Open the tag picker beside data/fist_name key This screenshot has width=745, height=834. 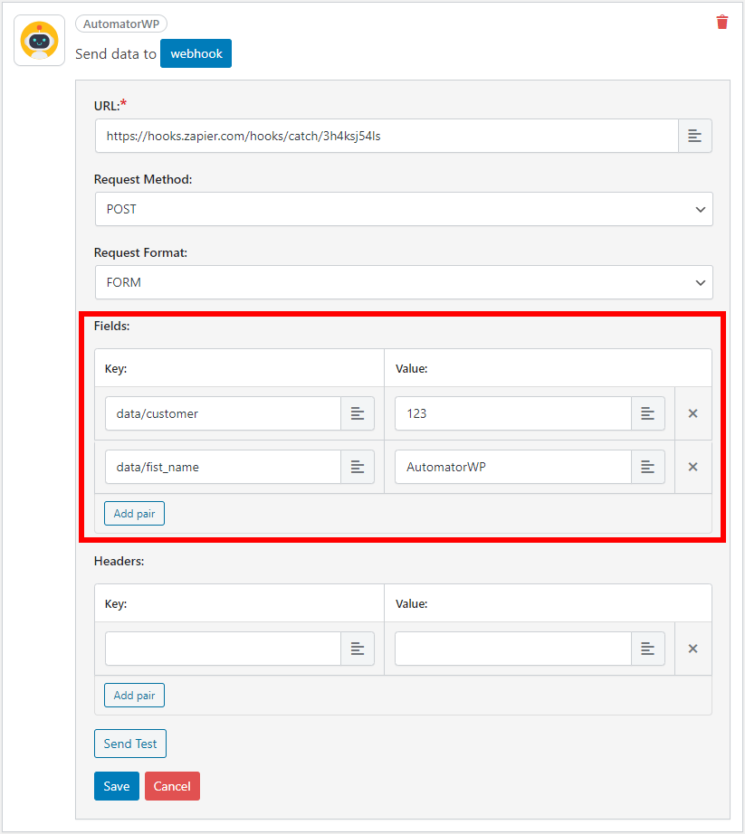pos(358,467)
